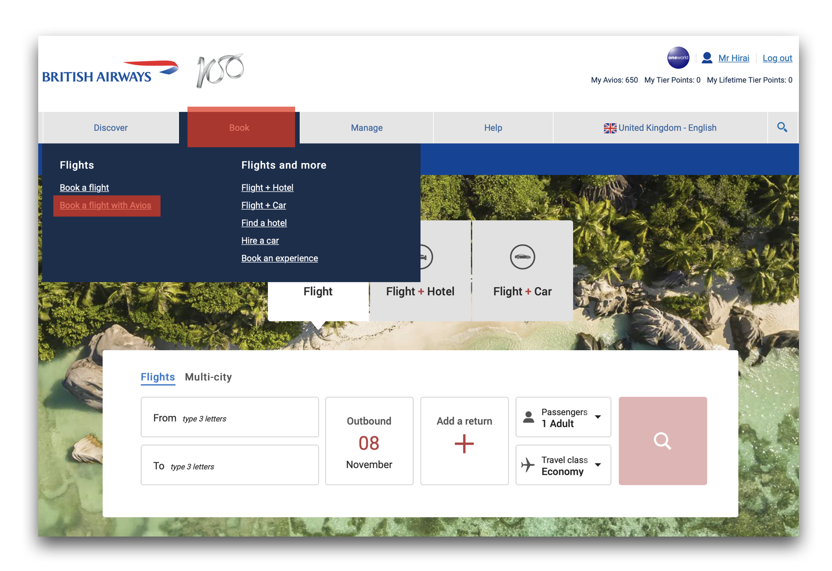Open site search magnifier in navigation bar

[782, 127]
